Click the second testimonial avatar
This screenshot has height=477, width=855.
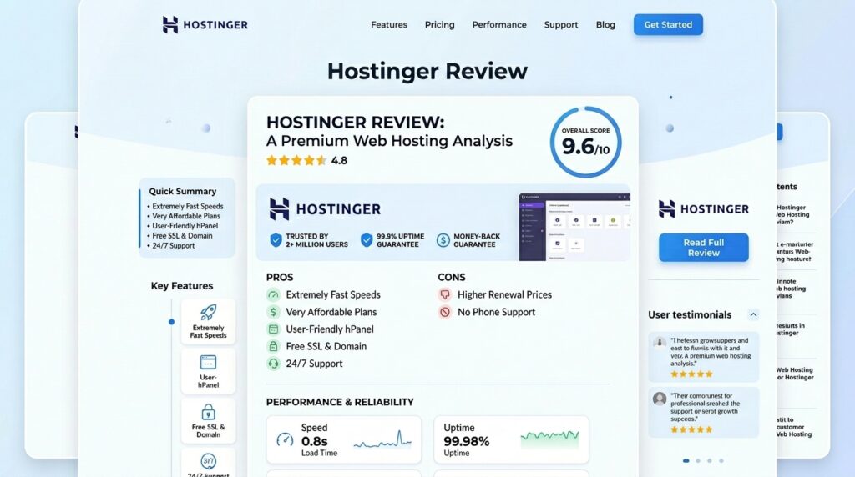tap(660, 399)
